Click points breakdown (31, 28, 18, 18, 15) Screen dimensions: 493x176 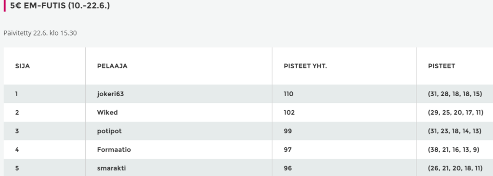point(455,94)
